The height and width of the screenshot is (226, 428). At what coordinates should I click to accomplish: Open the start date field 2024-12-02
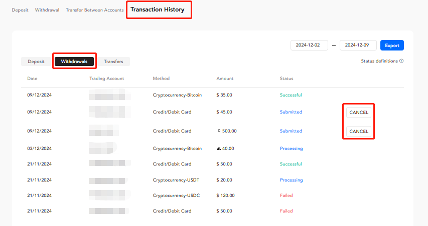point(309,45)
